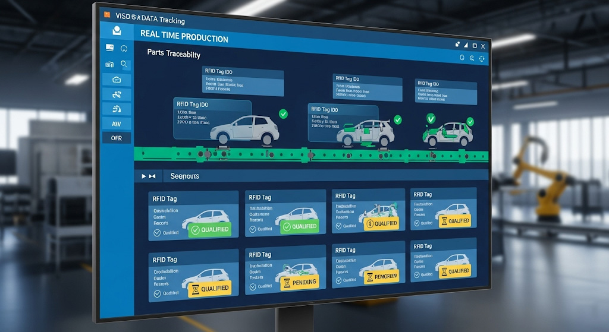Click the sidebar magnifier search icon
The height and width of the screenshot is (332, 609).
(124, 64)
